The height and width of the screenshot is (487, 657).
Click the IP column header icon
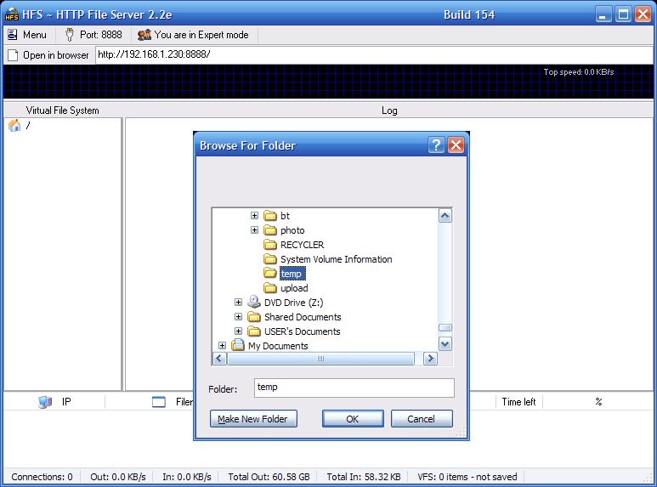45,402
